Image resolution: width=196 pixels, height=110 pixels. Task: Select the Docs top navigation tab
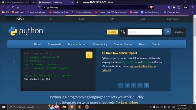(x=81, y=19)
